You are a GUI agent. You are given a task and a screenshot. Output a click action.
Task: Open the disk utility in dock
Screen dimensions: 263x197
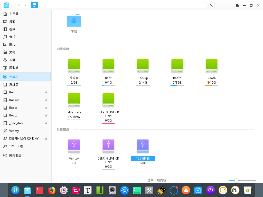tap(112, 190)
